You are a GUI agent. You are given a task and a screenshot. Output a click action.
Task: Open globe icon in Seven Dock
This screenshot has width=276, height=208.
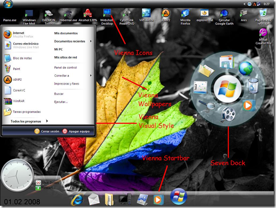[245, 68]
